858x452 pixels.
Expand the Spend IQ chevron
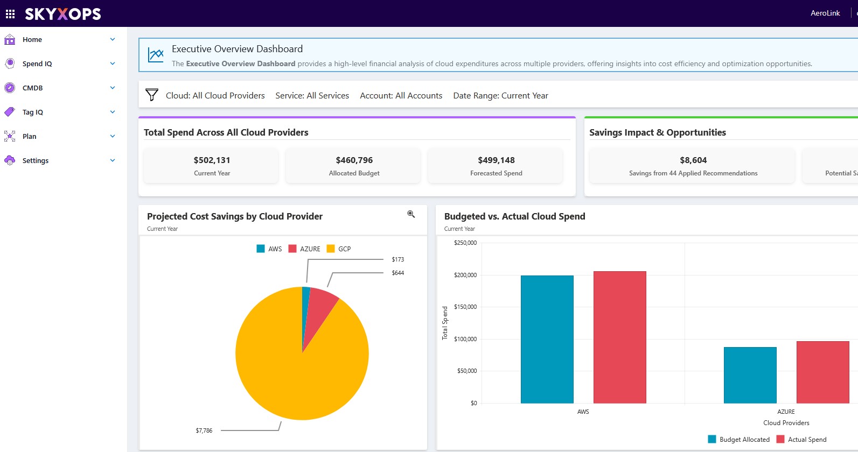pos(113,63)
